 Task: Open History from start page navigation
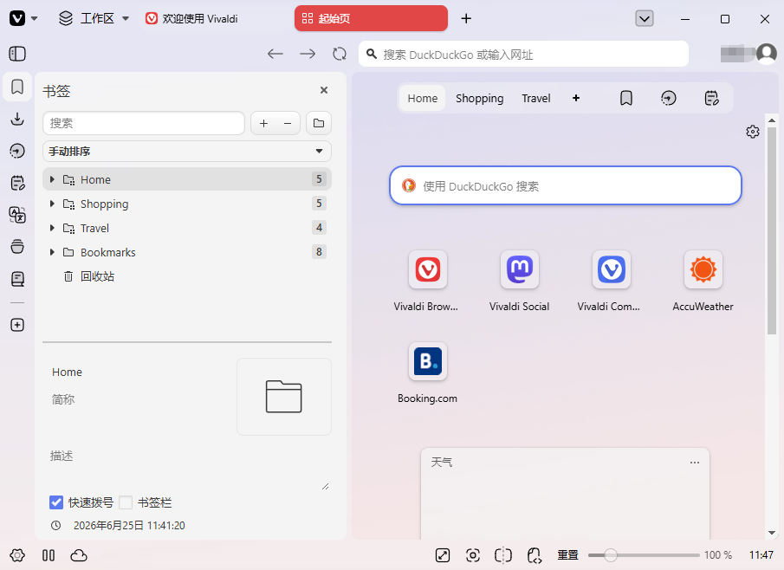pyautogui.click(x=669, y=98)
